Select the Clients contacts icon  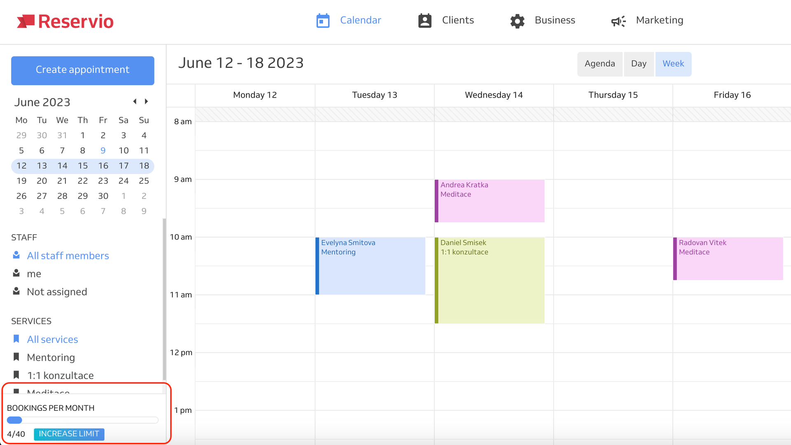pos(425,20)
